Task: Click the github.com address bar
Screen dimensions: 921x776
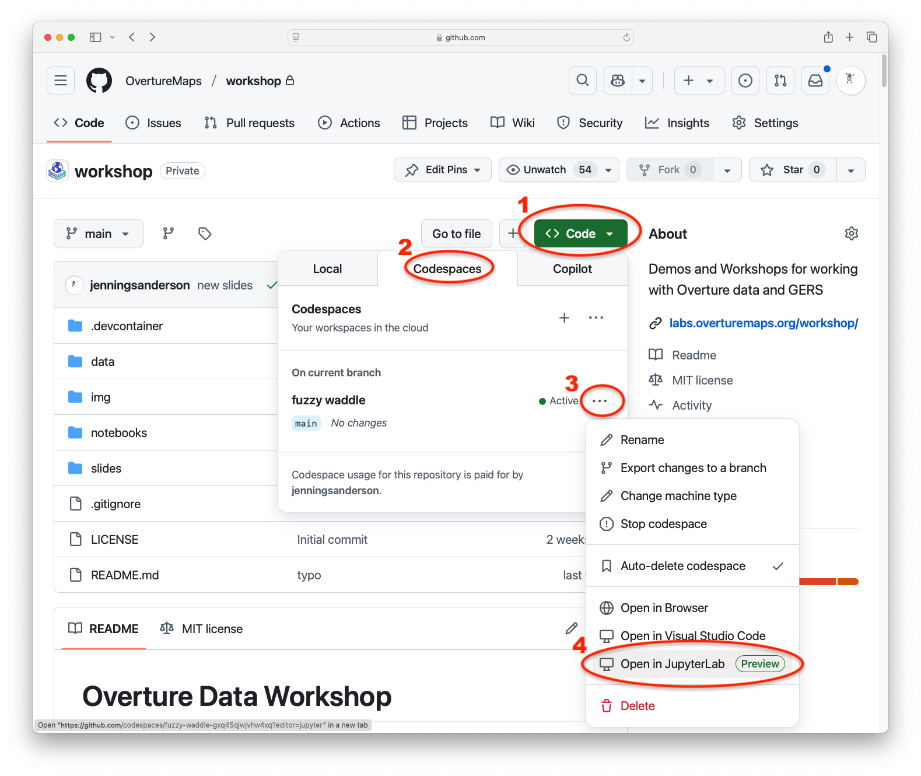Action: pyautogui.click(x=461, y=37)
